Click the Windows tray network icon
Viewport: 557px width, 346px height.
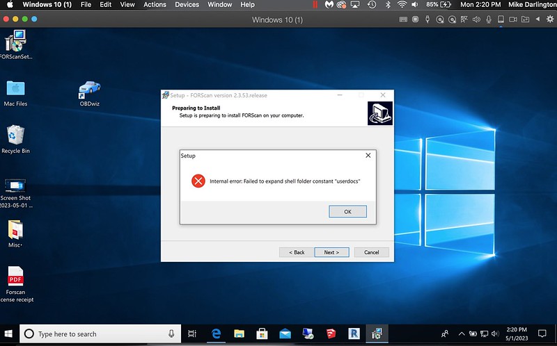484,333
